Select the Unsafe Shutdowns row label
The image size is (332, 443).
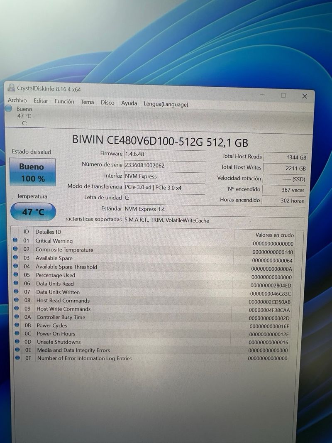pos(59,342)
